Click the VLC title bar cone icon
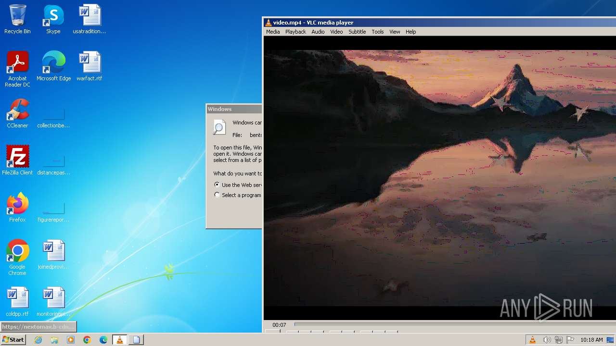 point(268,23)
